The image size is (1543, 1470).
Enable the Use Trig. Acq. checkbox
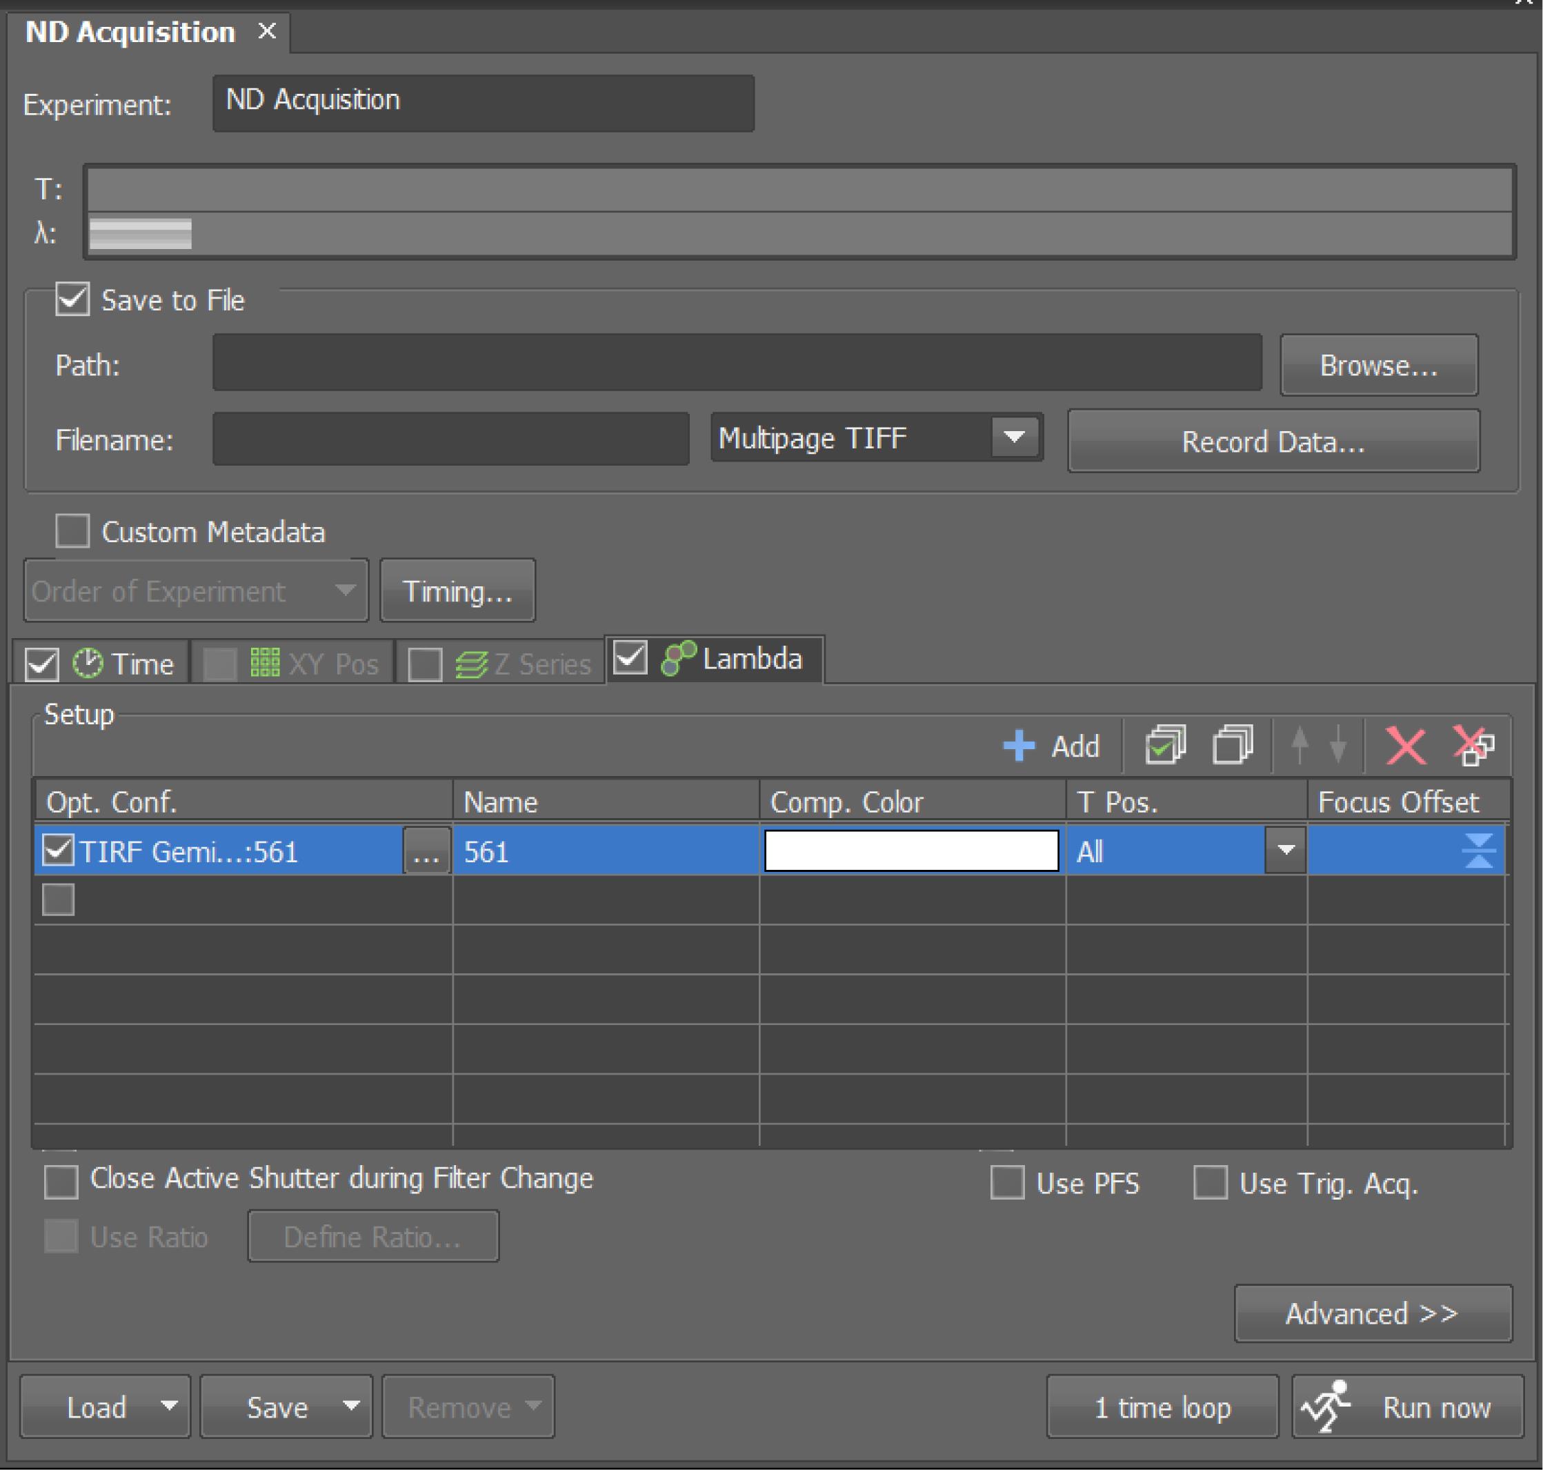(1211, 1182)
